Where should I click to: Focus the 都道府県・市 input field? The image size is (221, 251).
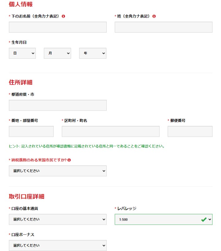click(58, 105)
